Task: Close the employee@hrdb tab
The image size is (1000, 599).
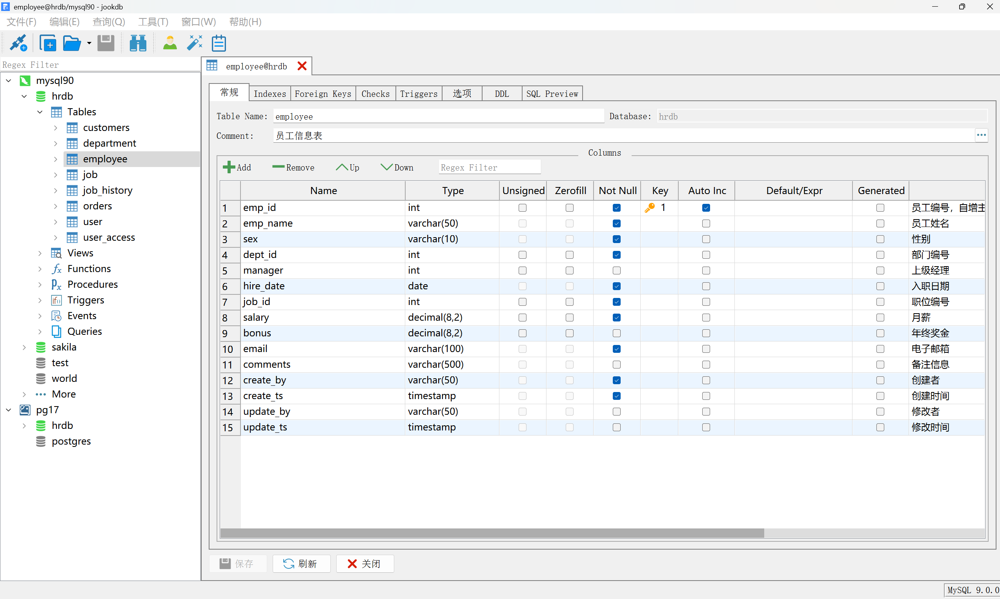Action: [302, 66]
